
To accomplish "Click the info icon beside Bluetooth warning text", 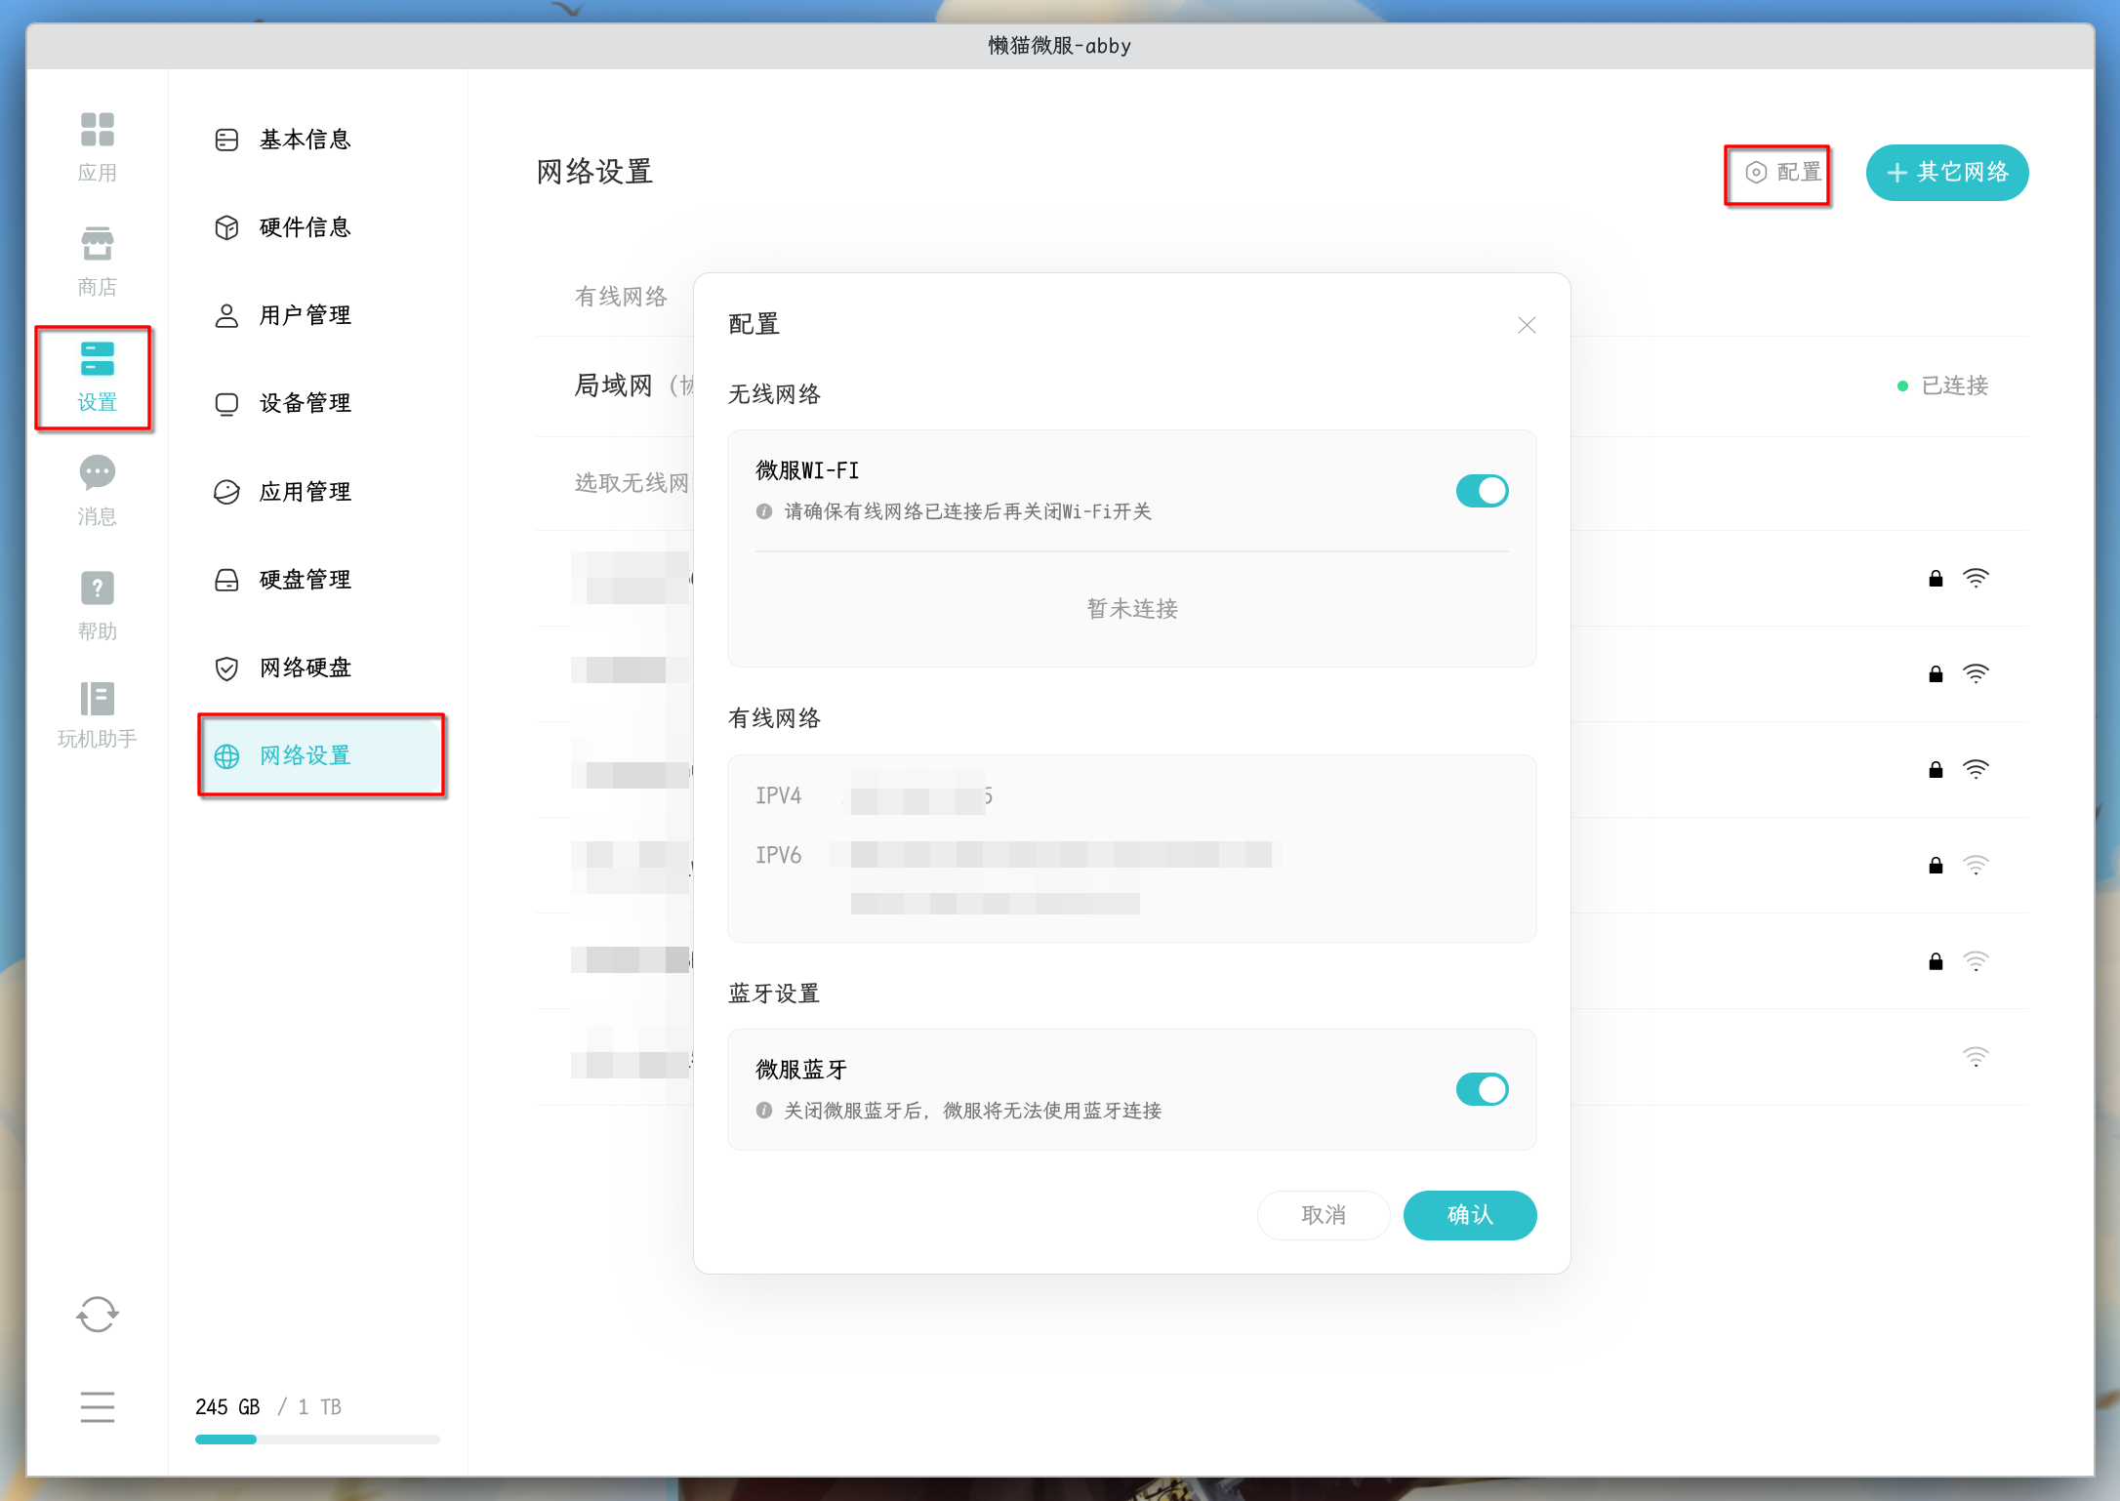I will coord(764,1111).
